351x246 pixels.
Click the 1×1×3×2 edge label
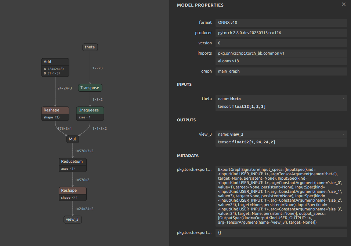pos(99,128)
